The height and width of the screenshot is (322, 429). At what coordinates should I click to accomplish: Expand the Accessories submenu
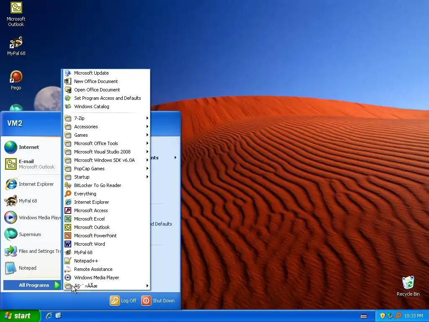point(106,127)
